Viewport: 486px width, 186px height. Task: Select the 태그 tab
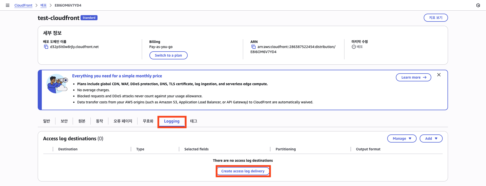tap(193, 121)
